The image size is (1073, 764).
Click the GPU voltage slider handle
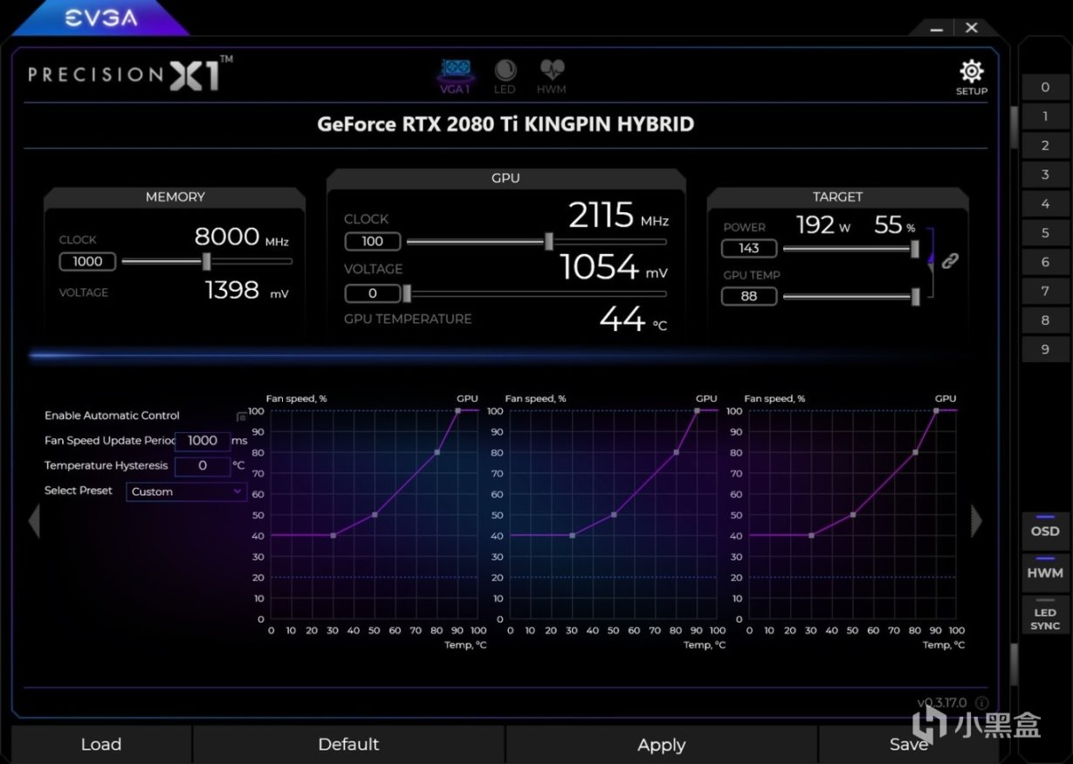[407, 293]
